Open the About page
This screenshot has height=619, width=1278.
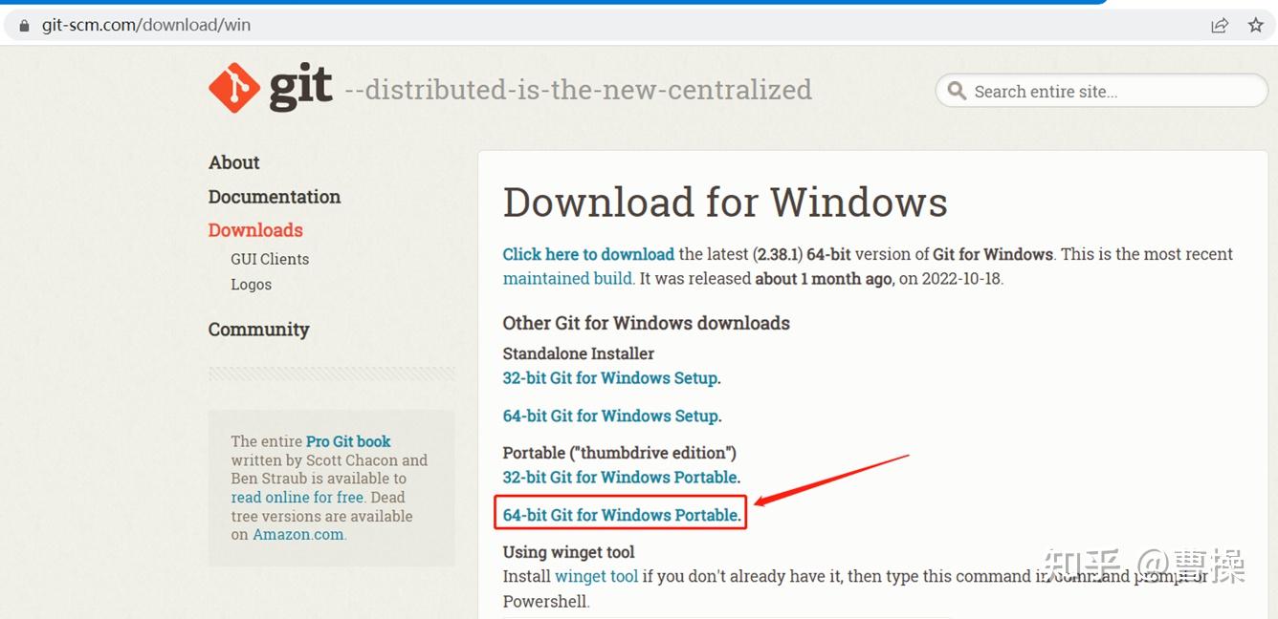click(233, 162)
